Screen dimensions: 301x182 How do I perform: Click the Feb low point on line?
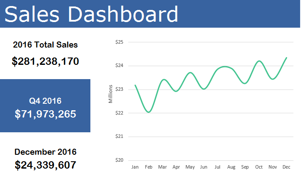(149, 112)
